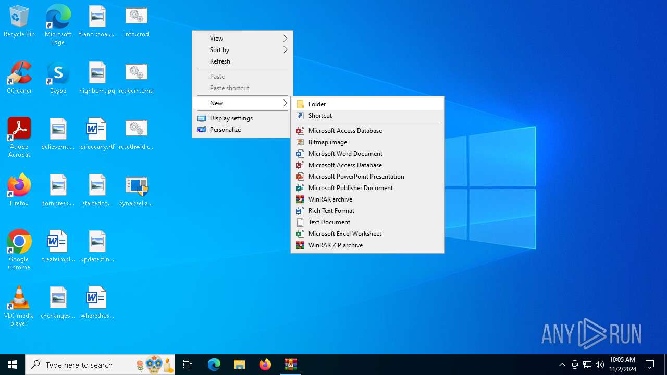
Task: Create a new Text Document
Action: click(367, 222)
